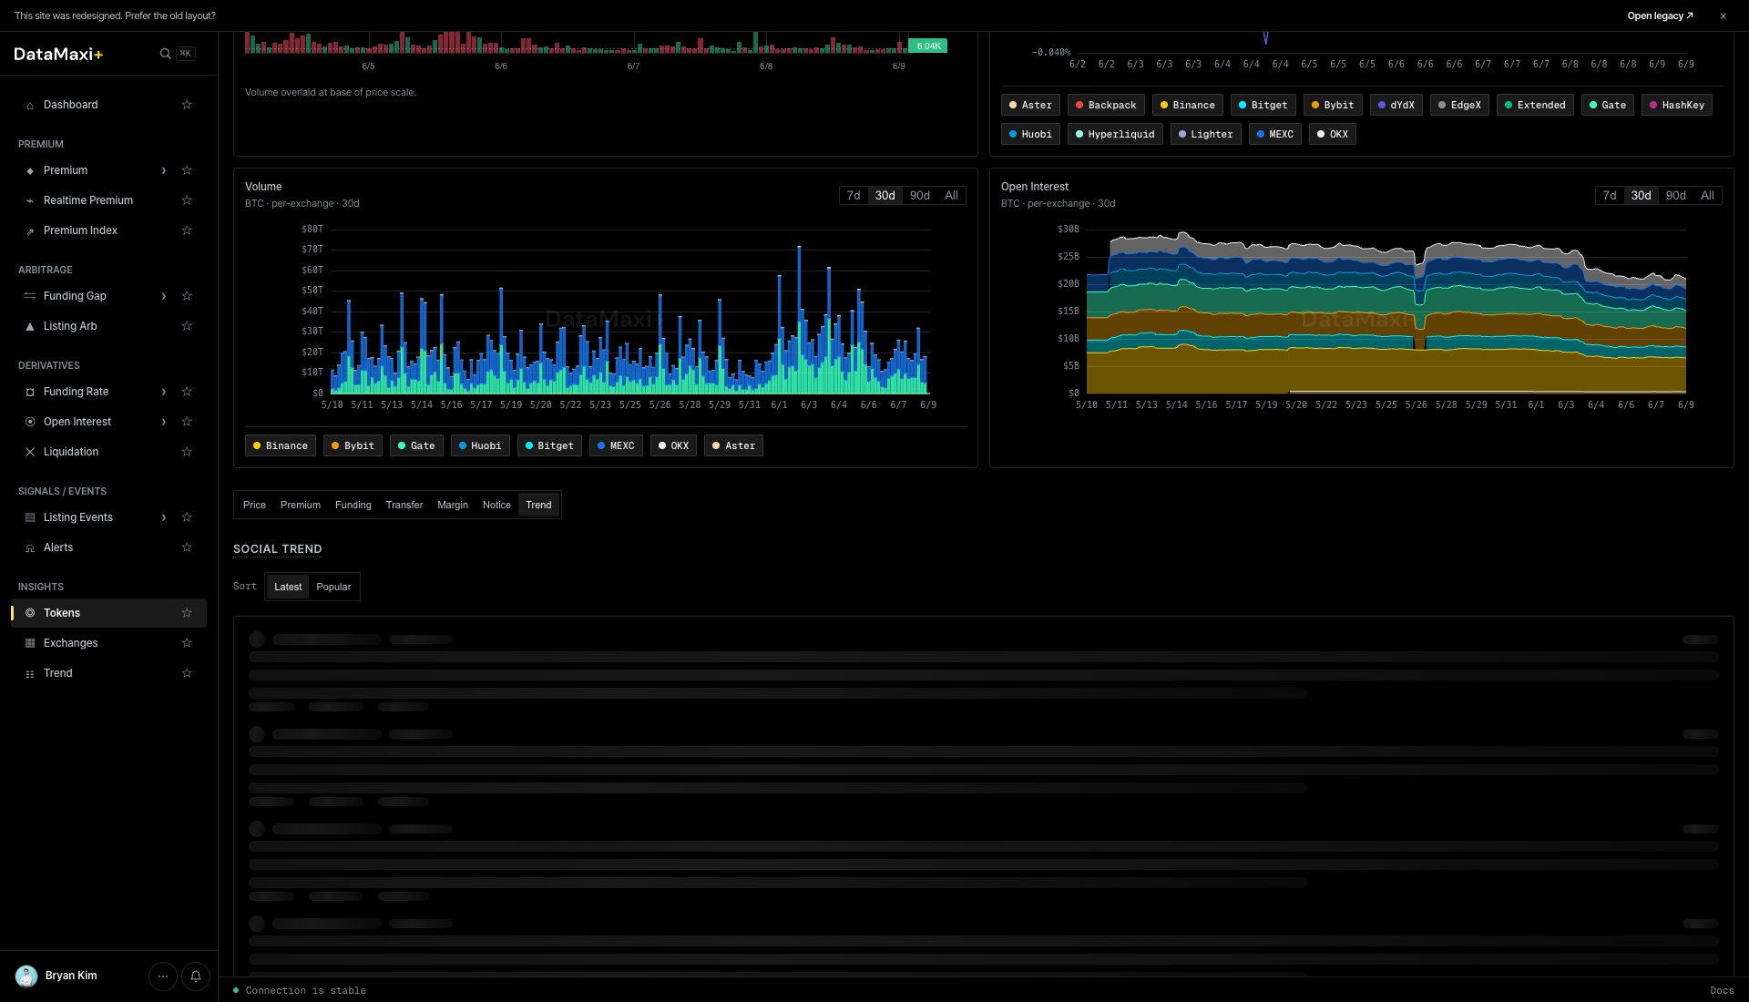
Task: Star the Exchanges entry
Action: click(187, 643)
